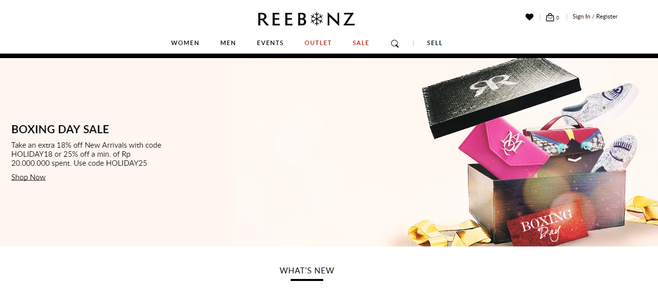Click the snowflake in the Reebonz logo
Viewport: 658px width, 300px height.
pyautogui.click(x=317, y=19)
